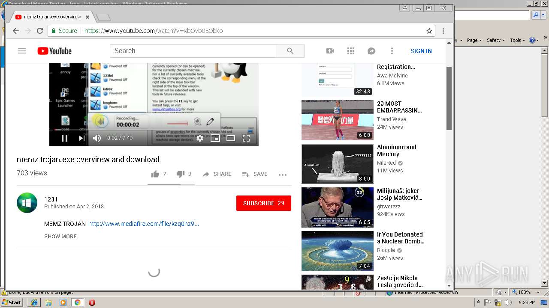This screenshot has height=308, width=549.
Task: Open Internet Explorer Tools menu
Action: (517, 40)
